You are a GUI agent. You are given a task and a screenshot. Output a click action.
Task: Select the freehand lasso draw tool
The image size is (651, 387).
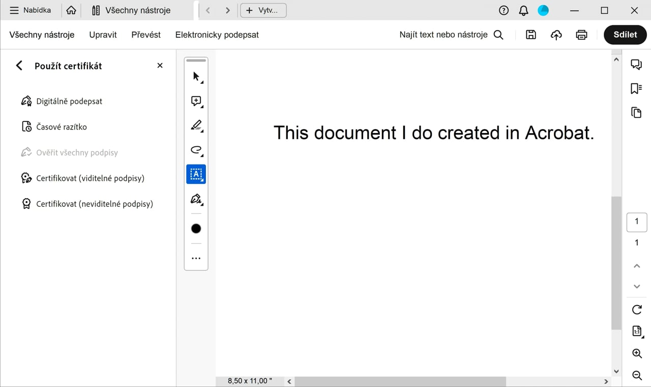(196, 150)
